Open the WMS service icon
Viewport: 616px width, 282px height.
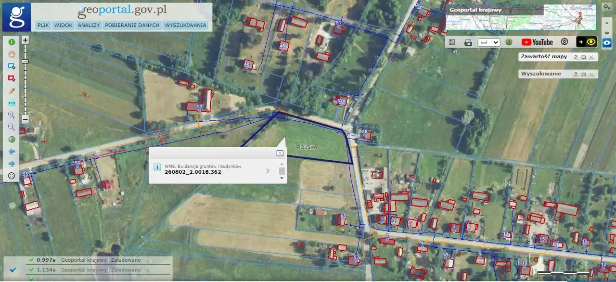pos(468,42)
